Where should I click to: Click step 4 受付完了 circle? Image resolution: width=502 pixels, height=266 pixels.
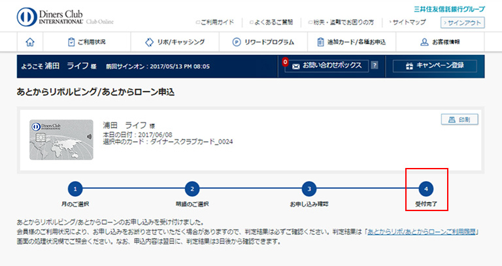426,189
